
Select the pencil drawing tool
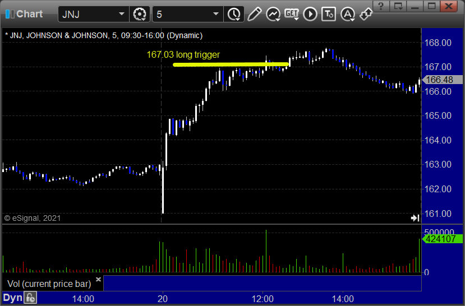[255, 14]
